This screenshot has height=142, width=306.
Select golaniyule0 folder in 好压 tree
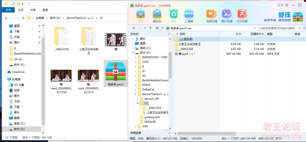[x=150, y=117]
